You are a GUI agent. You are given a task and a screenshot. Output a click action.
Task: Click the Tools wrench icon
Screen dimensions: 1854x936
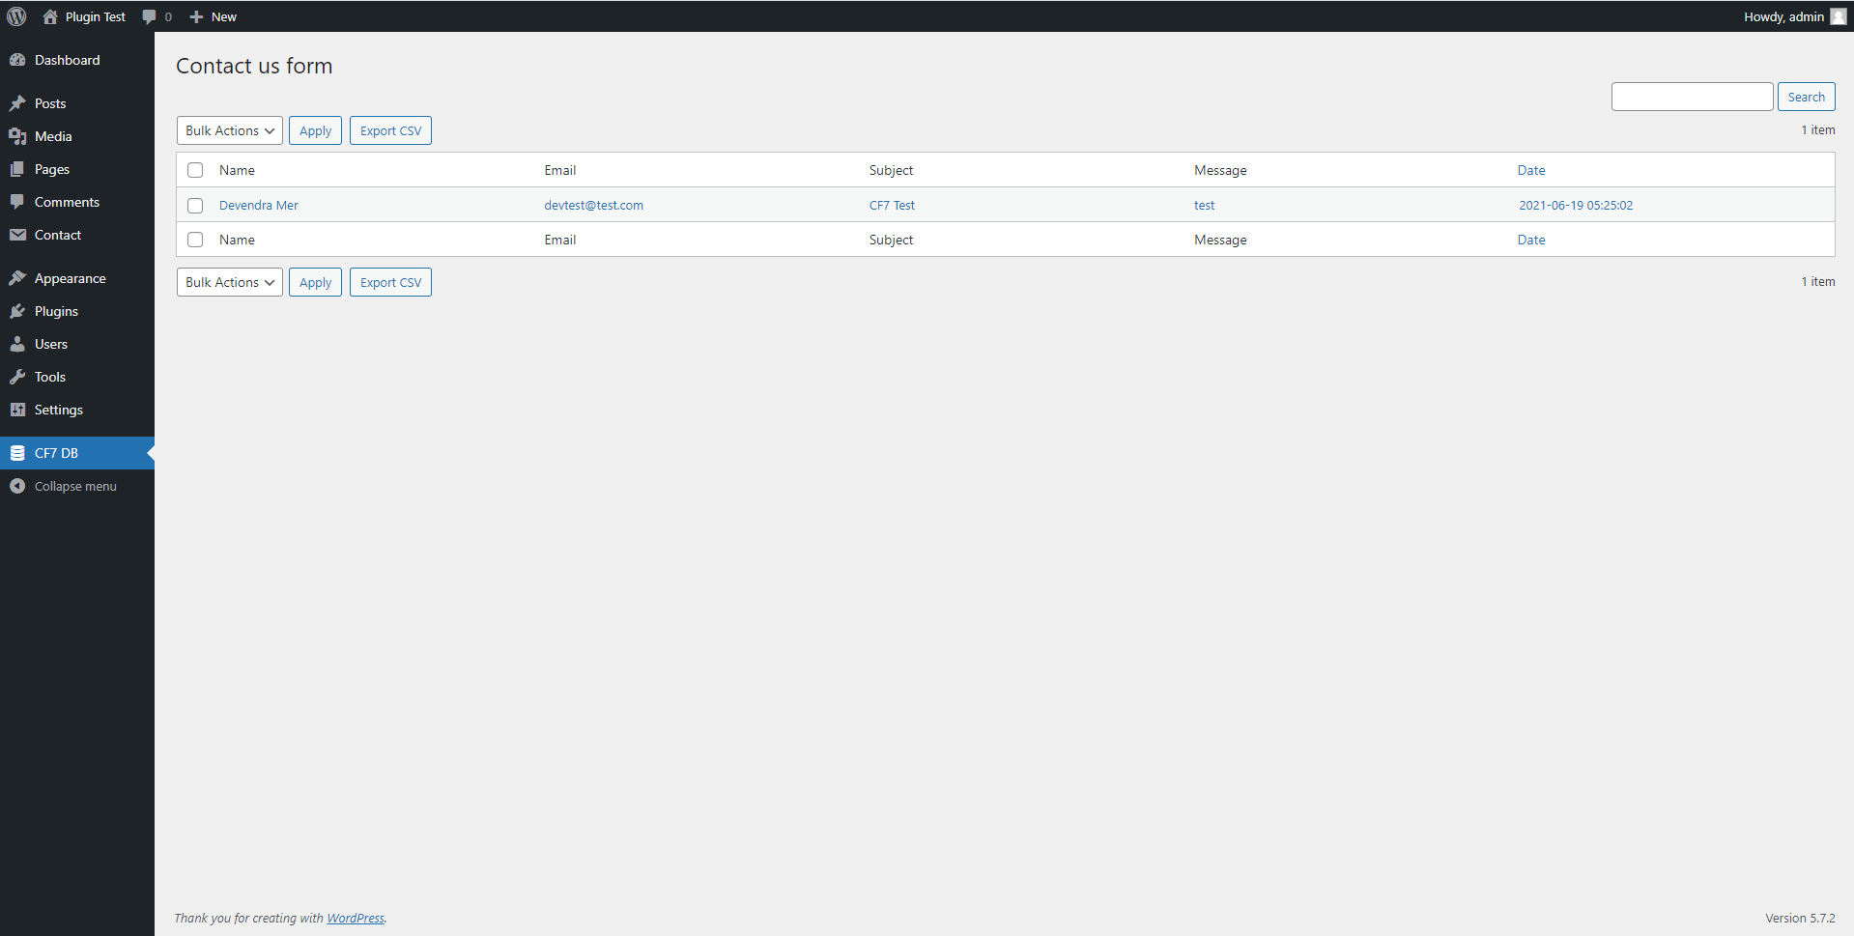[x=17, y=377]
